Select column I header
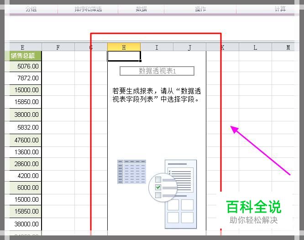Viewport: 304px width, 240px height. [x=157, y=47]
